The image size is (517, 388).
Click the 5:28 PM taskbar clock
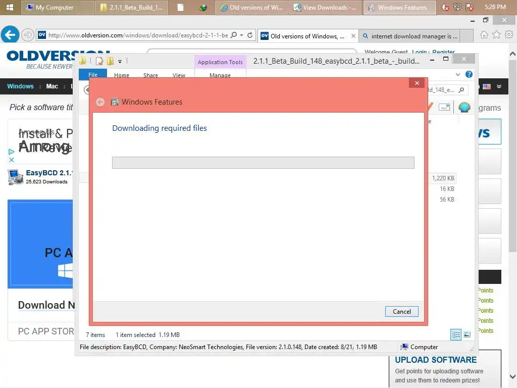[x=495, y=7]
